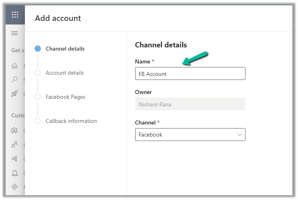Click the Channel dropdown chevron arrow
Viewport: 298px width, 200px height.
[239, 135]
